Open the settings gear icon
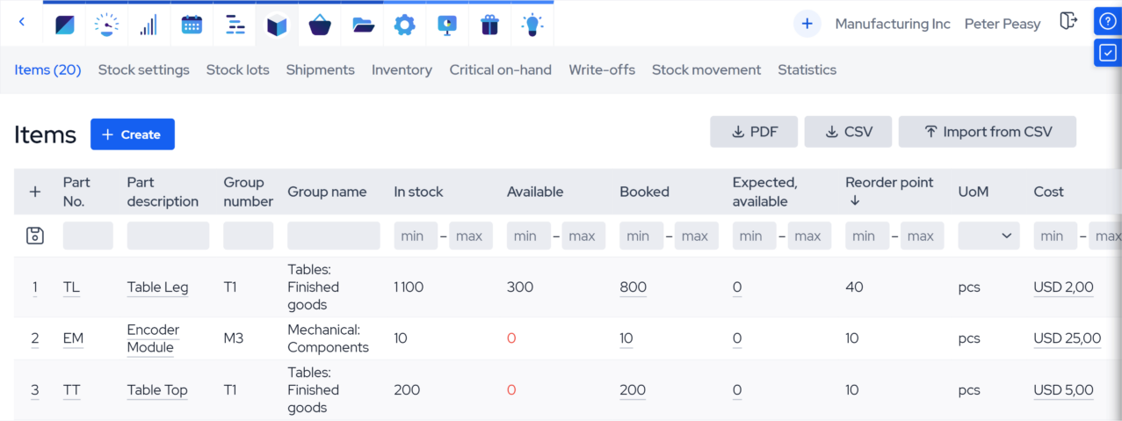The width and height of the screenshot is (1122, 421). pyautogui.click(x=404, y=25)
